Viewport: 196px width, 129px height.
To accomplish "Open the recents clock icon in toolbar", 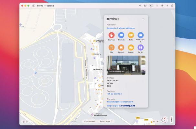I will [x=162, y=5].
